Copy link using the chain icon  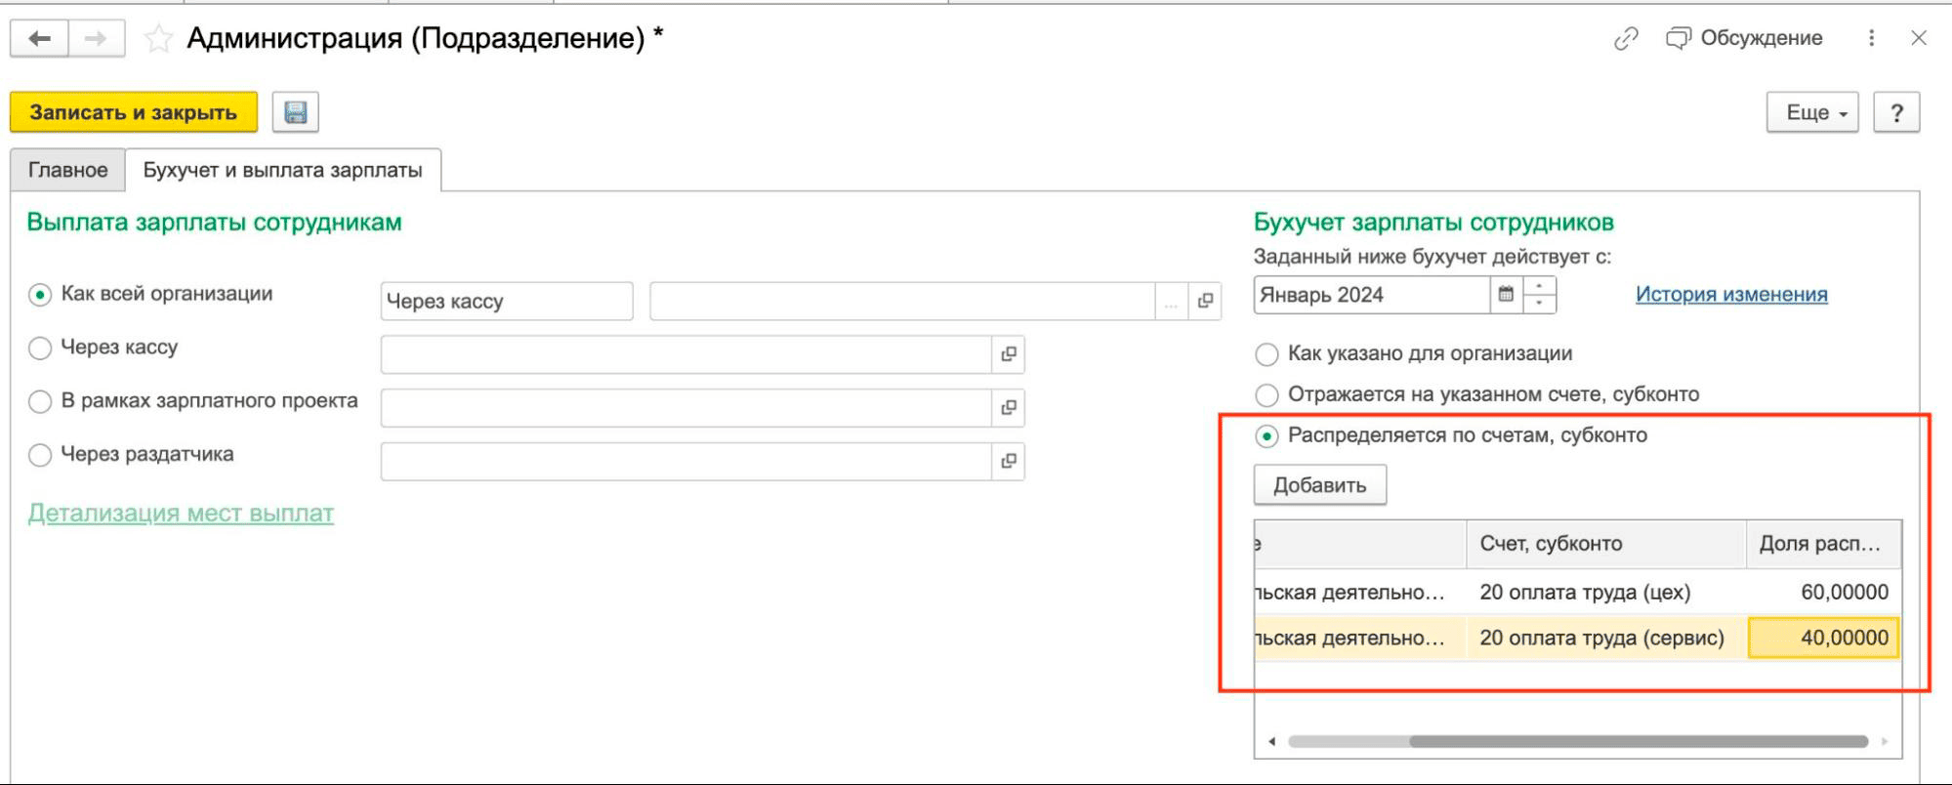pyautogui.click(x=1626, y=38)
